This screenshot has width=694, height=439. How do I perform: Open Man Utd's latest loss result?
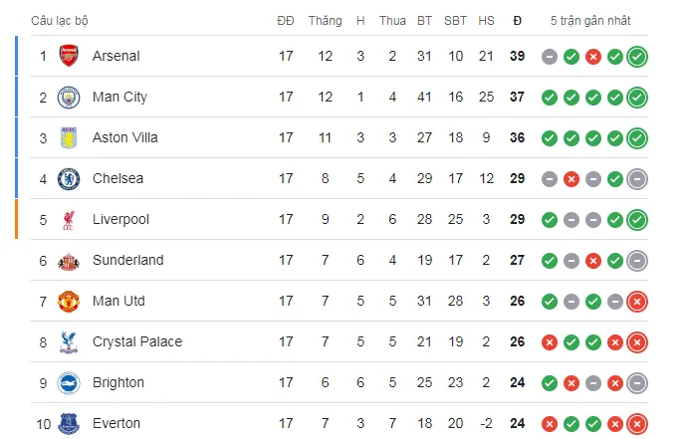point(637,302)
